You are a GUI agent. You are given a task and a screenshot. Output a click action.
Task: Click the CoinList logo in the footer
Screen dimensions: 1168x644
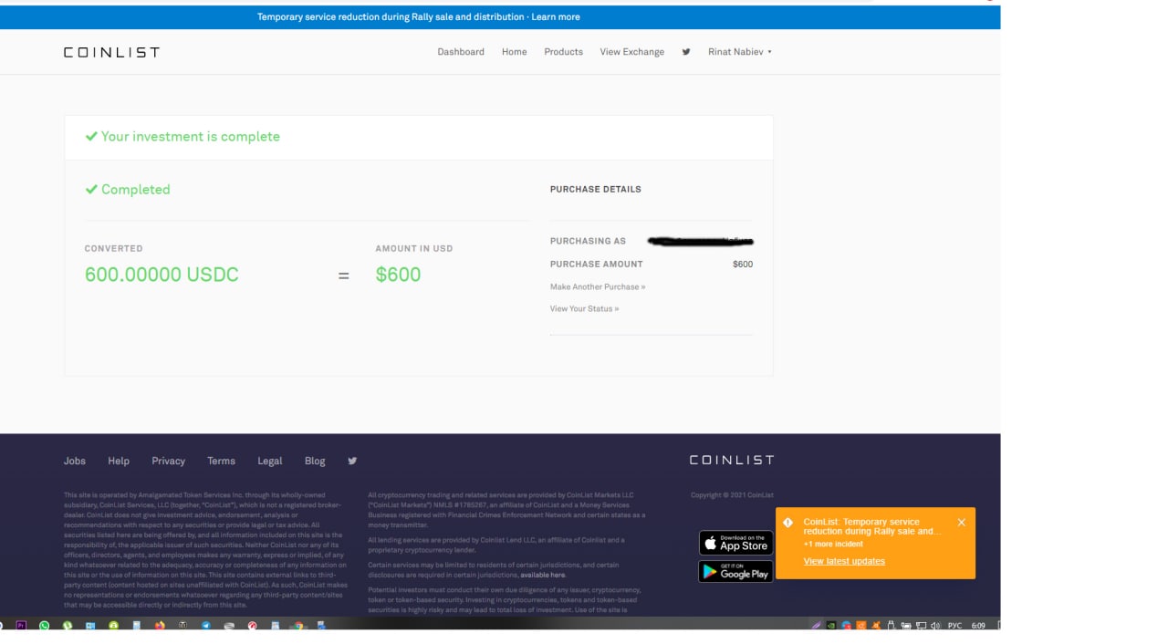tap(732, 460)
